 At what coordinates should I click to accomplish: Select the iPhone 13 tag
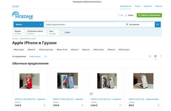click(x=86, y=50)
